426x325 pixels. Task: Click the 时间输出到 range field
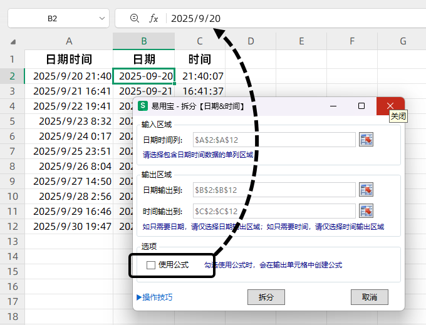coord(274,210)
